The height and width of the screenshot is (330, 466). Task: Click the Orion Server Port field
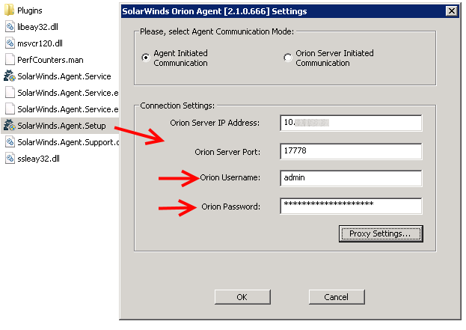pyautogui.click(x=351, y=151)
